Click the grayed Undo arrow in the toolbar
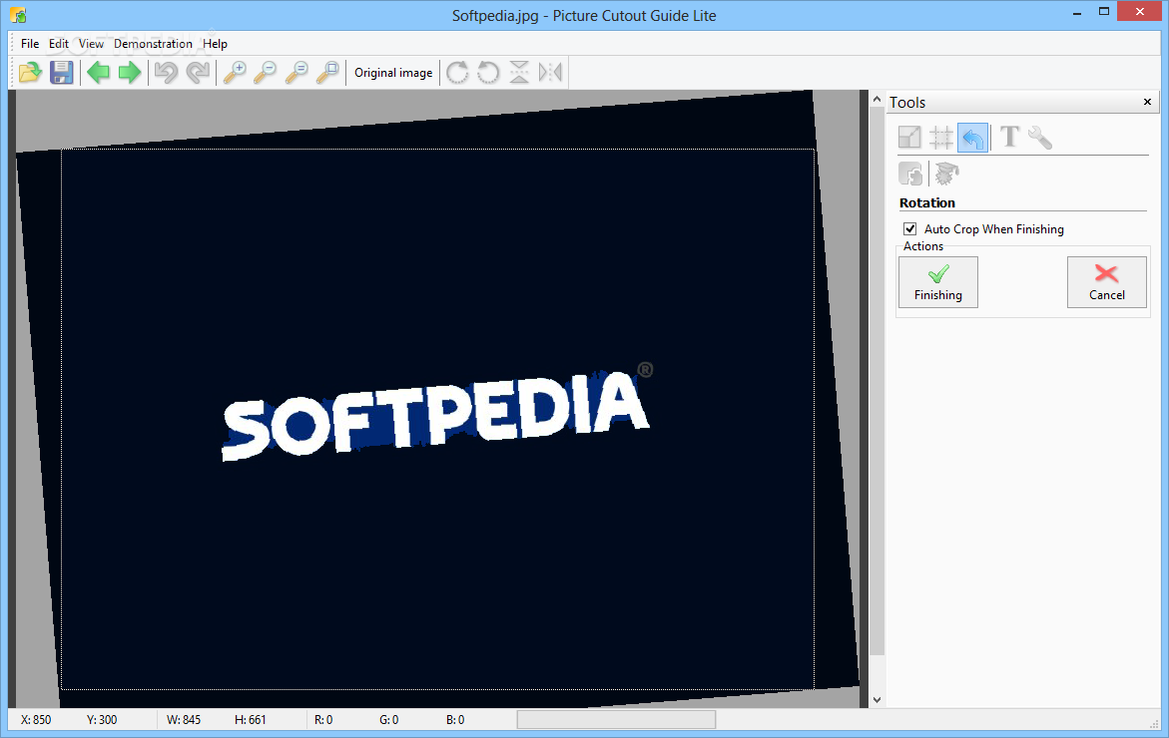The image size is (1169, 738). coord(167,72)
